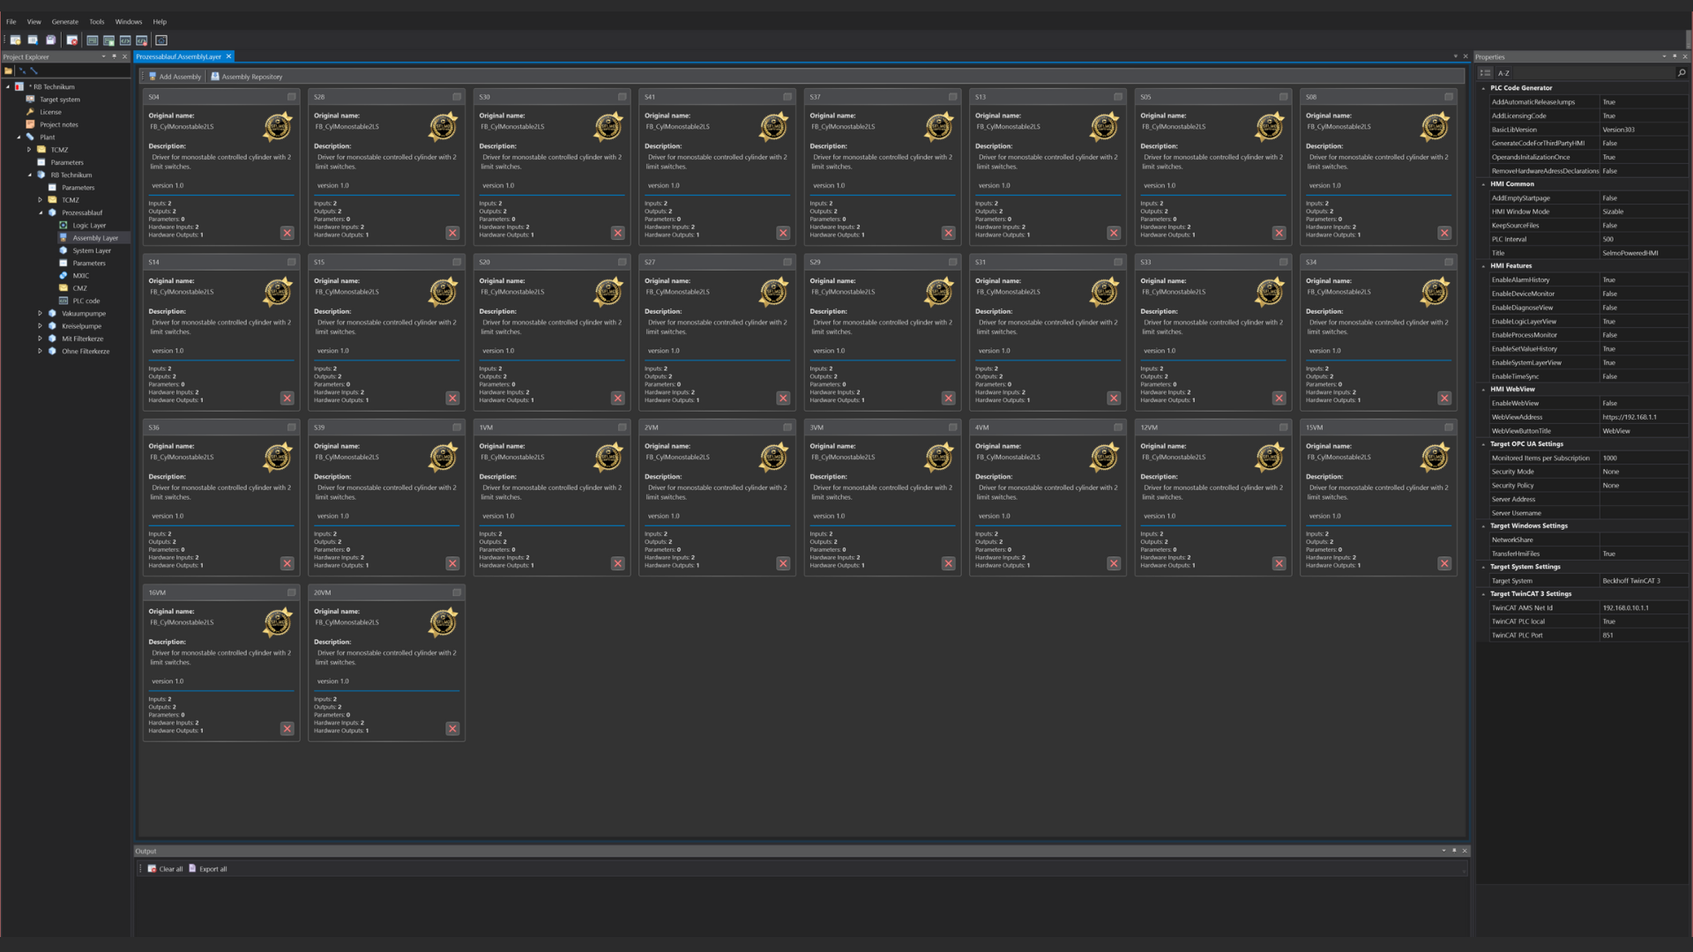Collapse the Plant tree node

pos(19,138)
